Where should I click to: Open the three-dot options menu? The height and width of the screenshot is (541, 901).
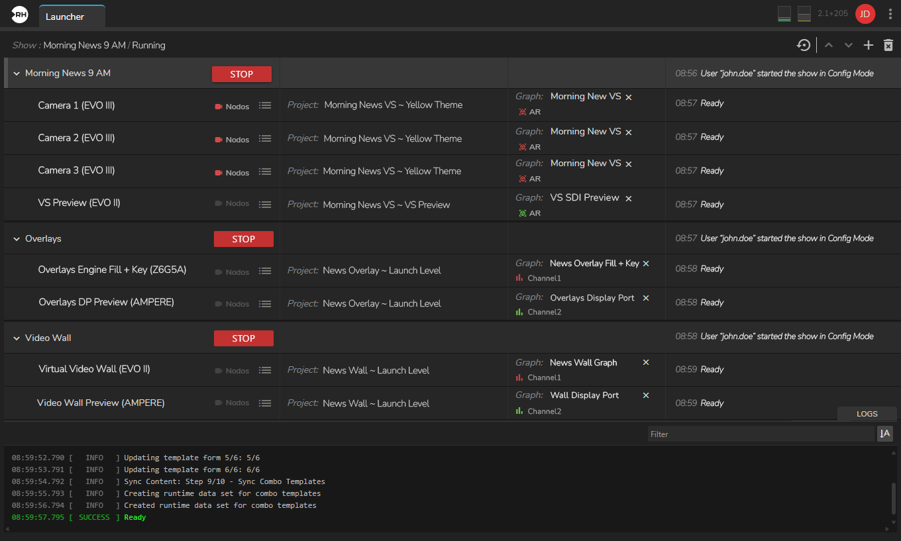coord(890,14)
